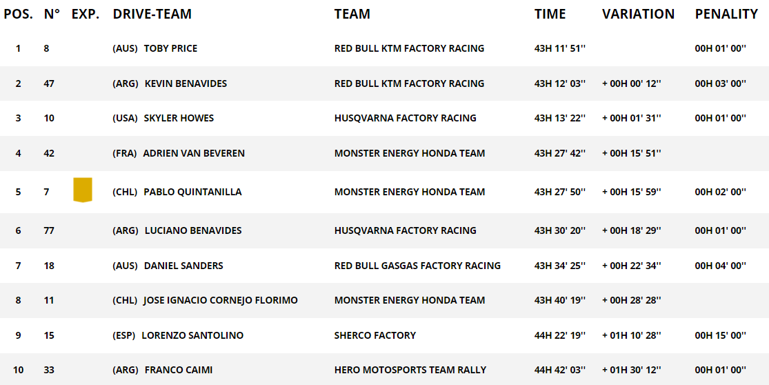
Task: Open Lorenzo Santolino's rider entry
Action: pos(192,335)
